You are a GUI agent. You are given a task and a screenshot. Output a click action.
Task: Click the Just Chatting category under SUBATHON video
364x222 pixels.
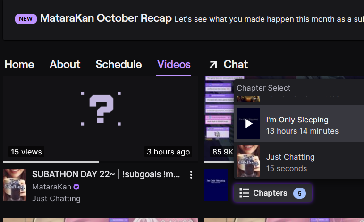(56, 198)
